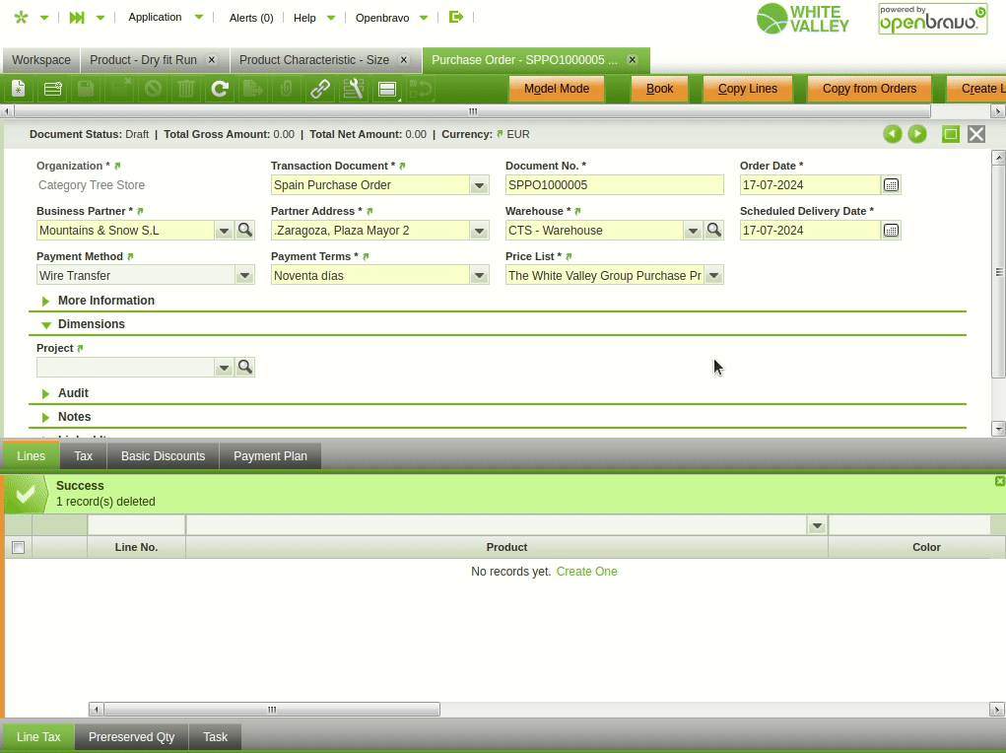Go to next record arrow

[917, 134]
